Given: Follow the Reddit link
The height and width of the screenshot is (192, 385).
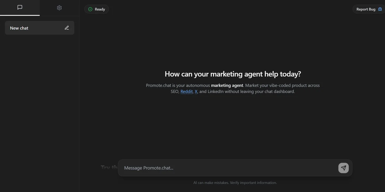Looking at the screenshot, I should pyautogui.click(x=187, y=92).
